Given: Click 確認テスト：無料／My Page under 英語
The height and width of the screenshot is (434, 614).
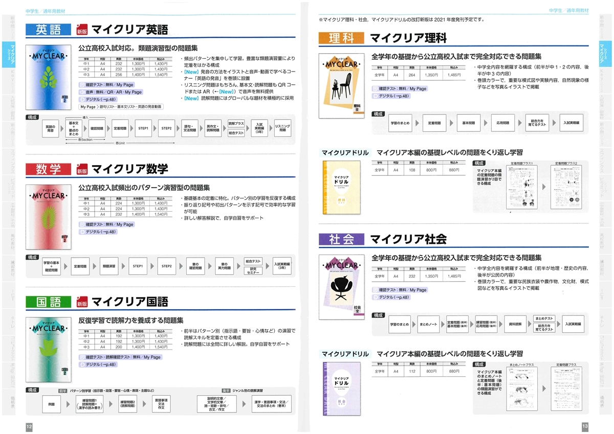Looking at the screenshot, I should [106, 84].
